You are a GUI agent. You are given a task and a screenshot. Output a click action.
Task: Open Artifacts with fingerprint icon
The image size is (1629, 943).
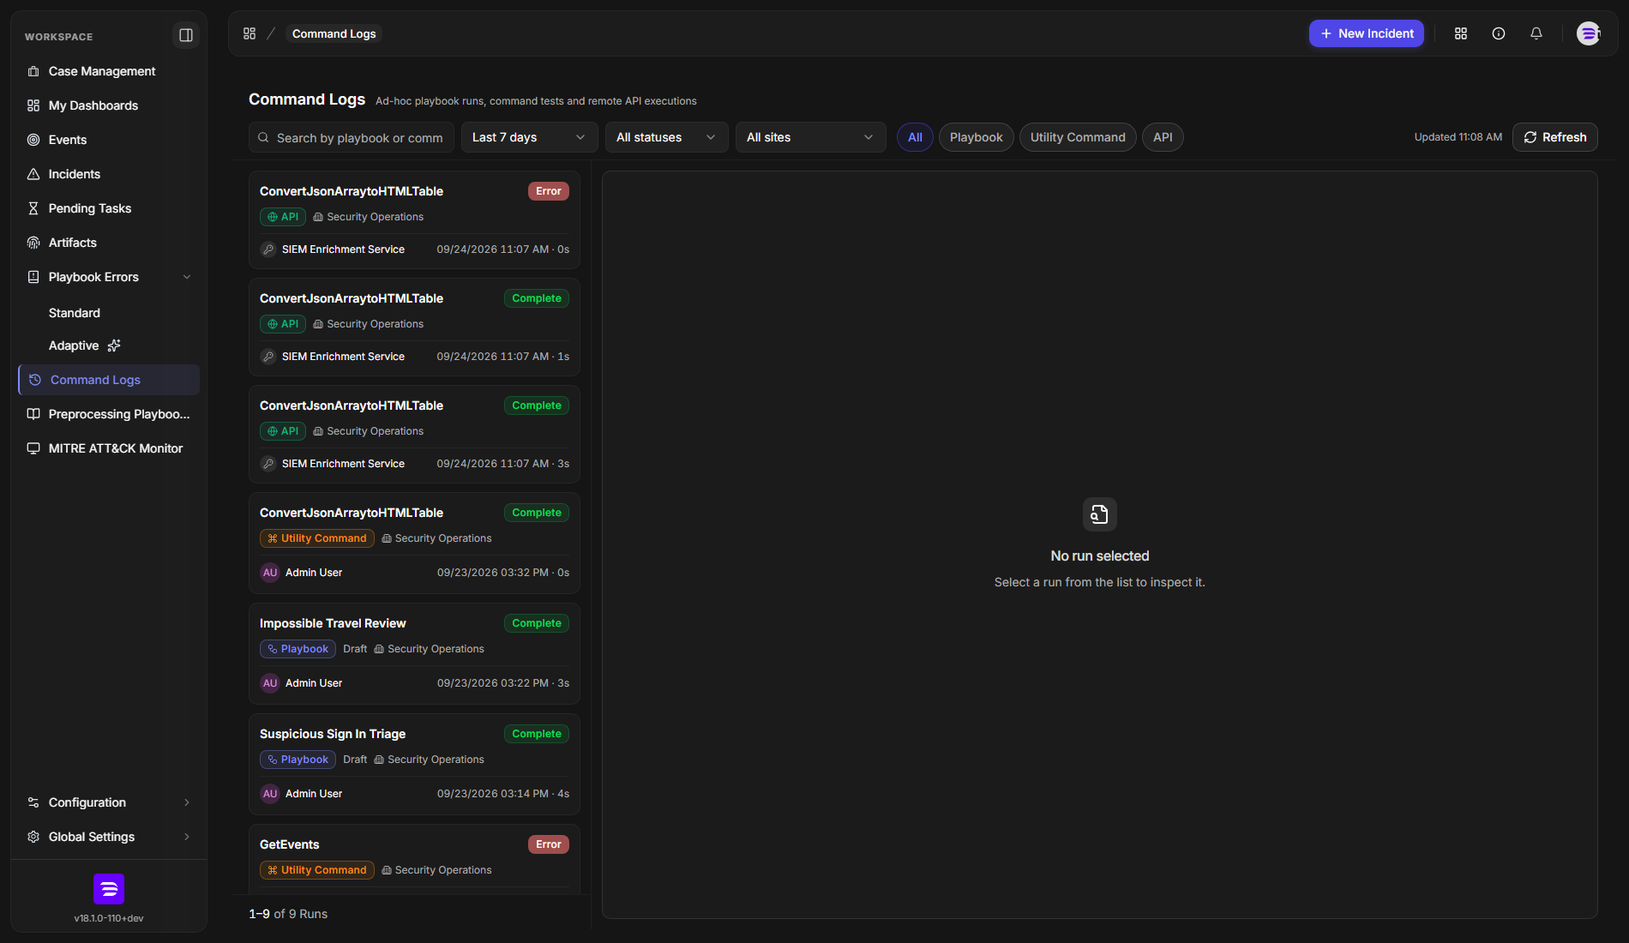pos(109,243)
